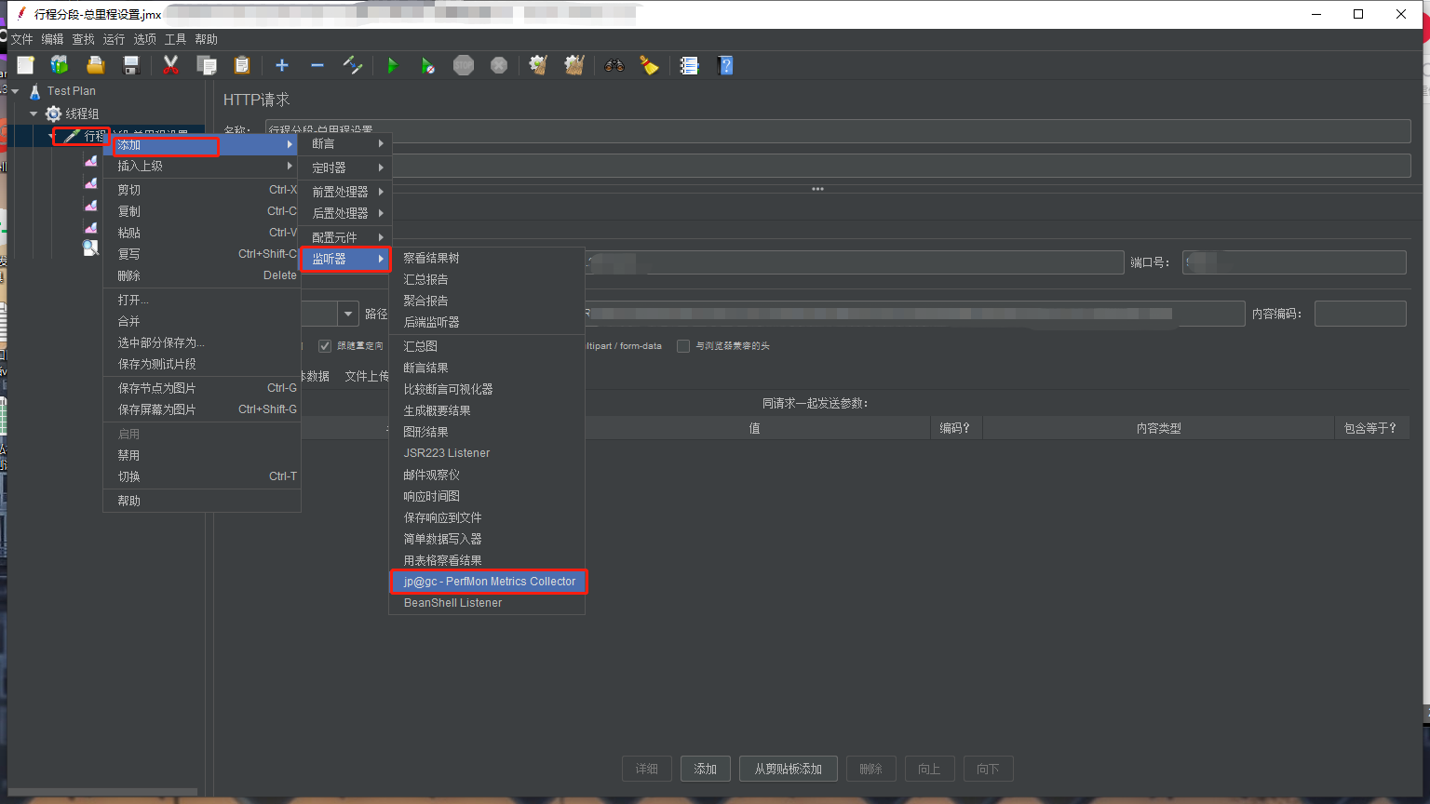Choose 聚合报告 from listener menu

click(487, 301)
